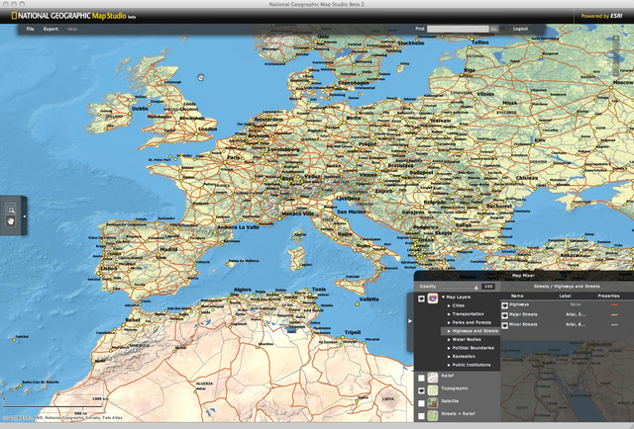
Task: Toggle visibility of the Highways sublayer
Action: 504,305
